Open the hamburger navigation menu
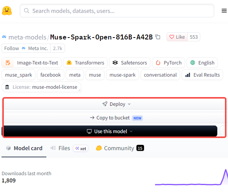Viewport: 228px width, 193px height. (x=224, y=11)
